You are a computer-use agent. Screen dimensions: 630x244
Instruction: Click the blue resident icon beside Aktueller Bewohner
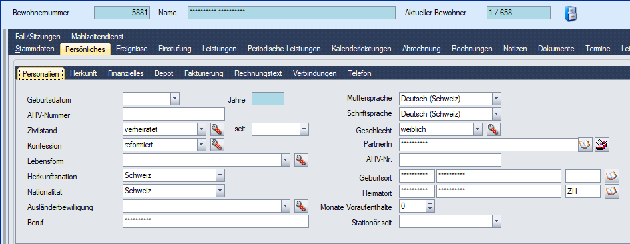(x=571, y=13)
